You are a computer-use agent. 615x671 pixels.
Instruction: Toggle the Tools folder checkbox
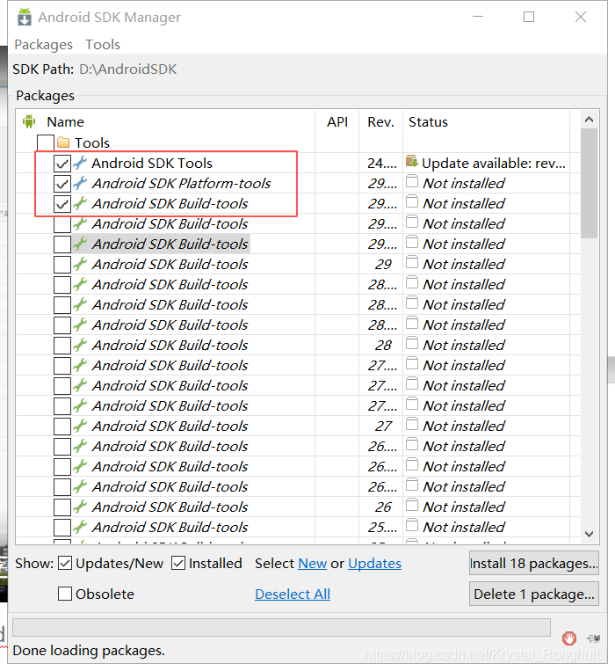point(46,143)
